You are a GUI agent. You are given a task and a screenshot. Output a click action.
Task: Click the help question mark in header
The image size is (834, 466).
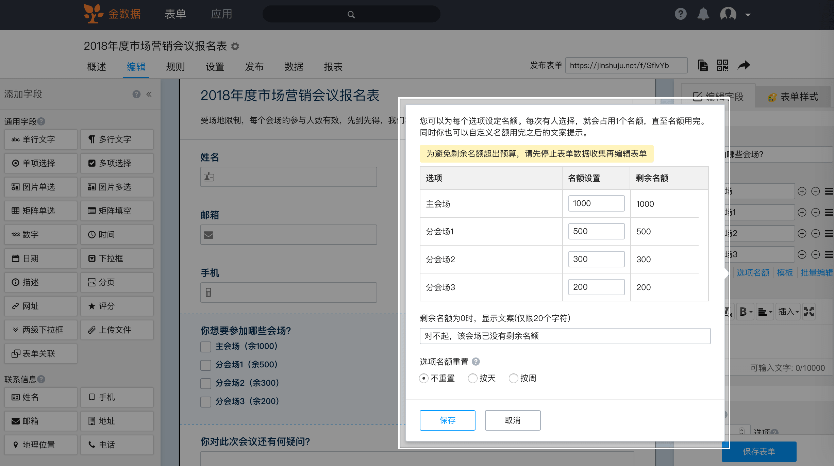tap(680, 14)
